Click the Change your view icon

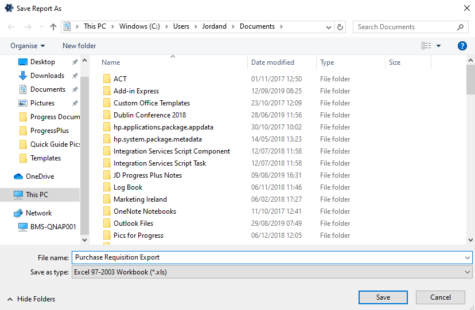(x=426, y=46)
